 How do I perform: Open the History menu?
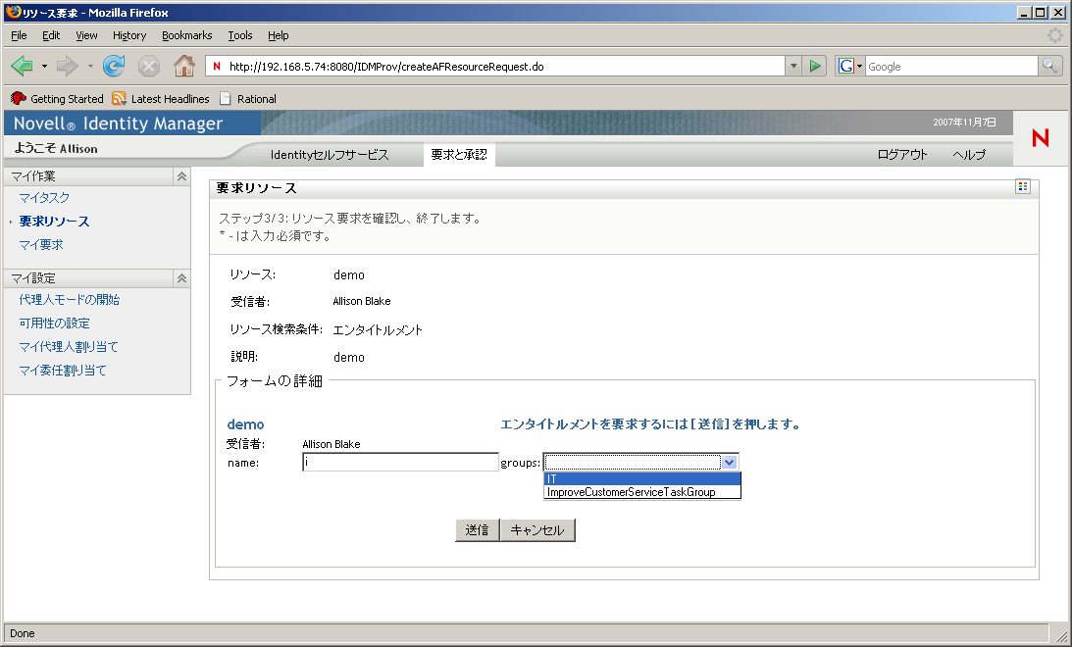pyautogui.click(x=129, y=35)
